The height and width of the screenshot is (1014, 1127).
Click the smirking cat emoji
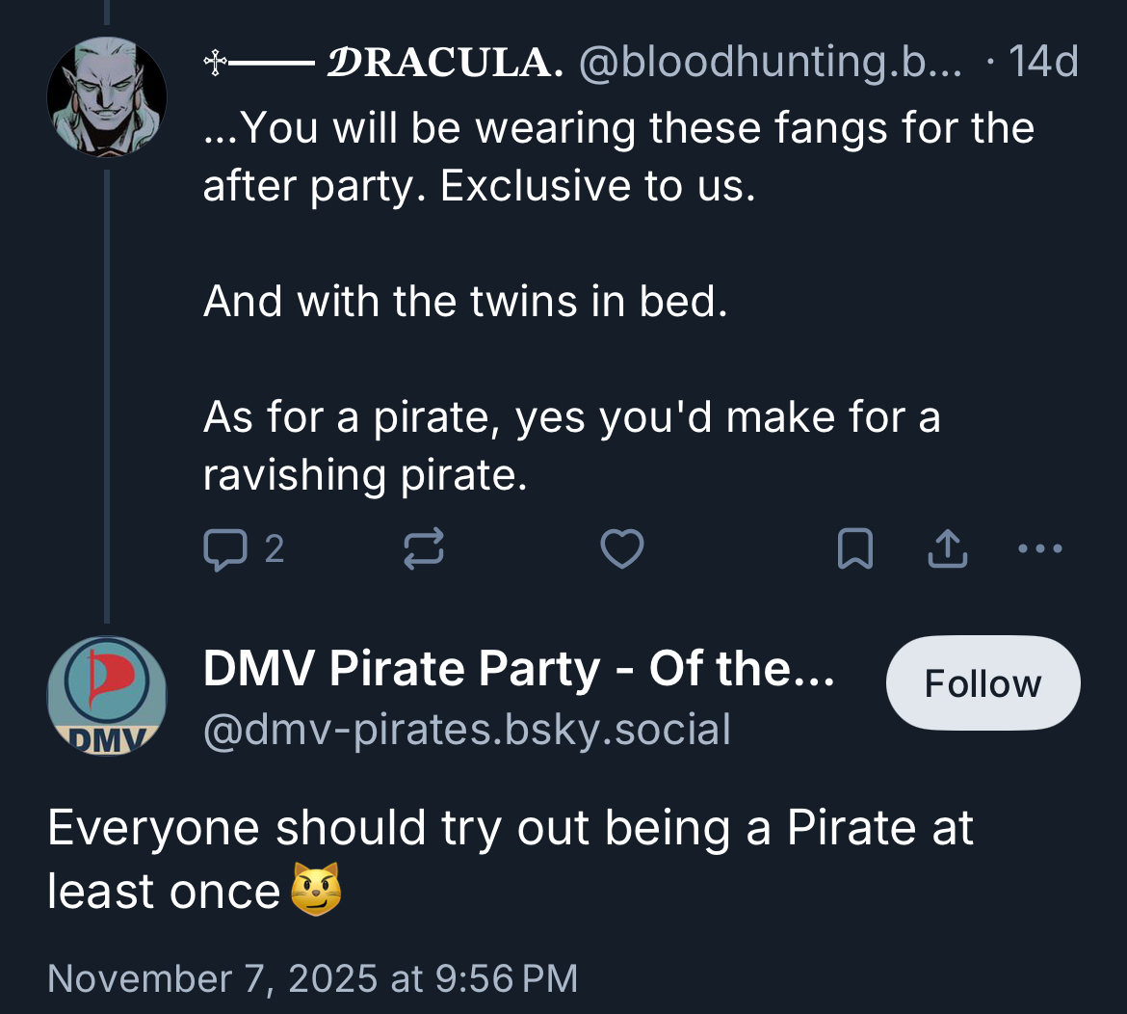coord(316,890)
